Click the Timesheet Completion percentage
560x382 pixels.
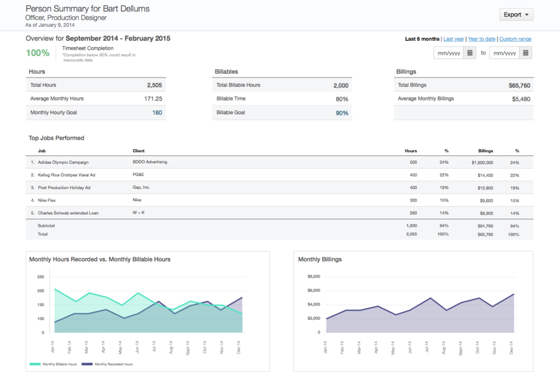pos(37,52)
